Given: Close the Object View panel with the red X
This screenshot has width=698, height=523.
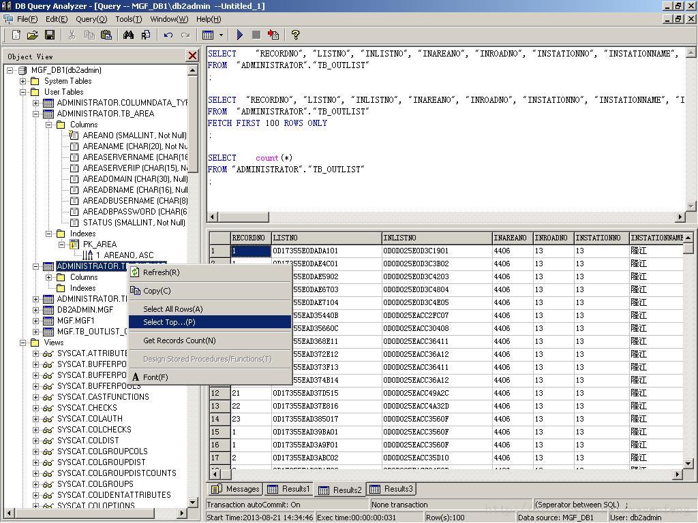Looking at the screenshot, I should (192, 56).
